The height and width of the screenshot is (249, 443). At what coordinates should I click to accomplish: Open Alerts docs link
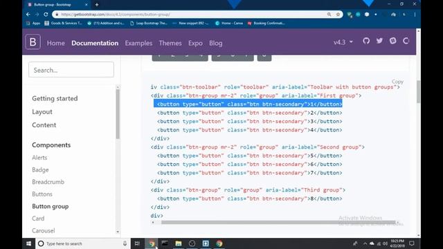[x=39, y=158]
